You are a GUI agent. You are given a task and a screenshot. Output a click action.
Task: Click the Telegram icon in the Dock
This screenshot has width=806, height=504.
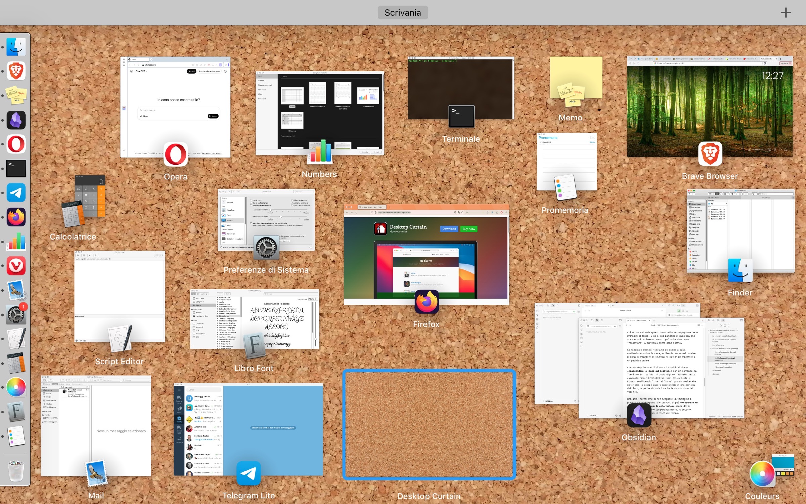pyautogui.click(x=16, y=193)
